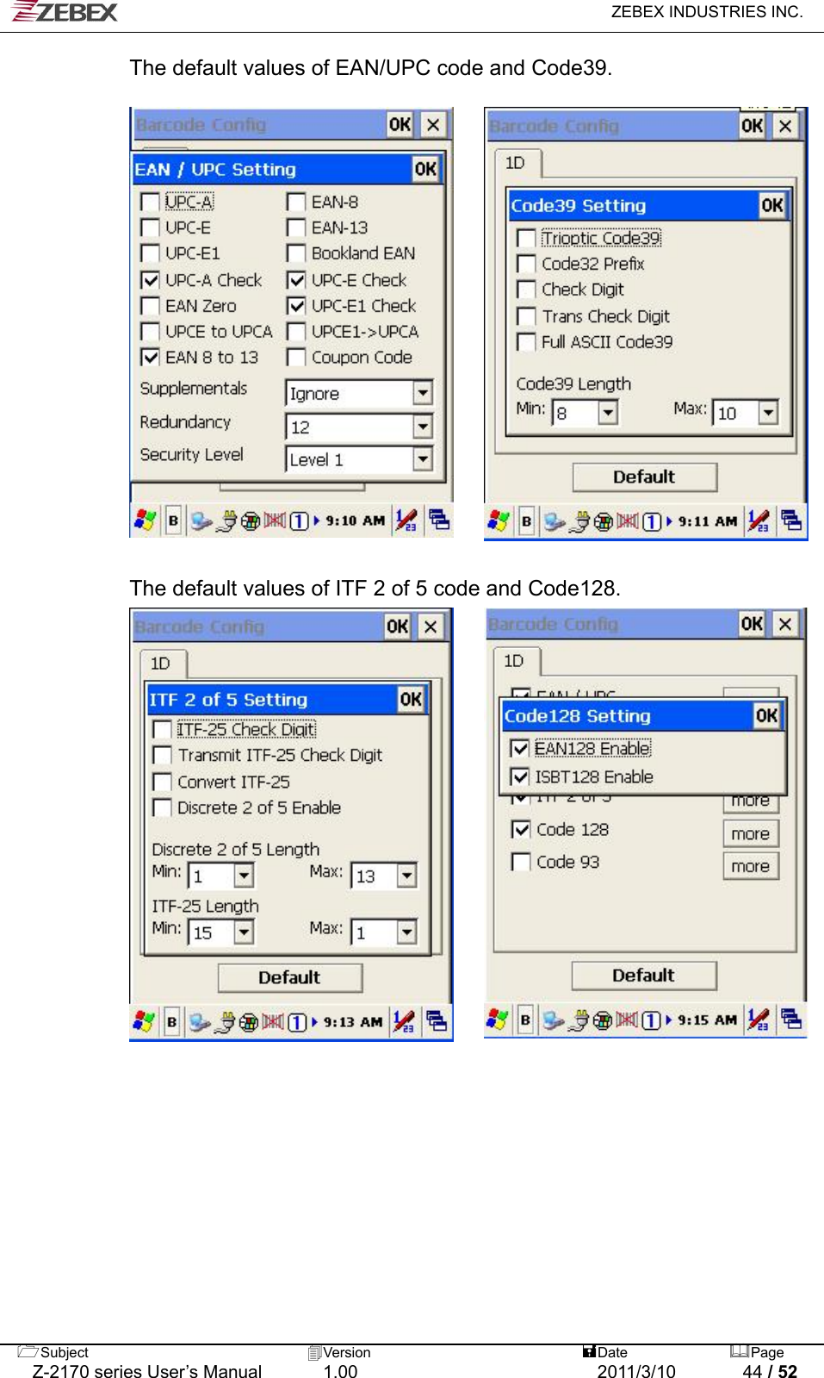Click desktop windows icon in 9:11 AM taskbar
This screenshot has width=824, height=1378.
click(791, 520)
